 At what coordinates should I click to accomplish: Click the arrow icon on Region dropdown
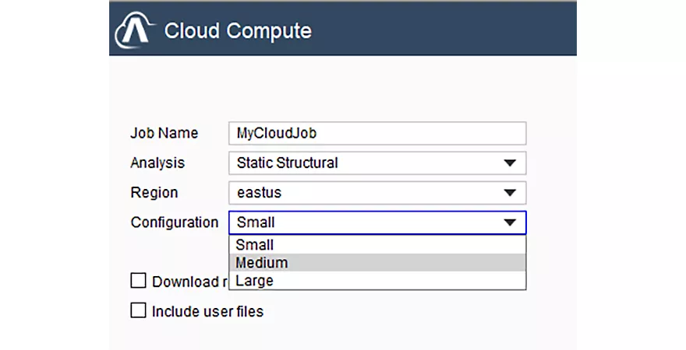510,192
